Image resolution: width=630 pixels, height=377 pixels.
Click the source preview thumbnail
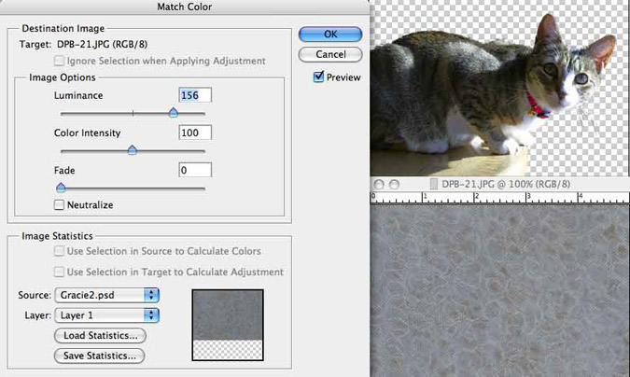click(228, 325)
